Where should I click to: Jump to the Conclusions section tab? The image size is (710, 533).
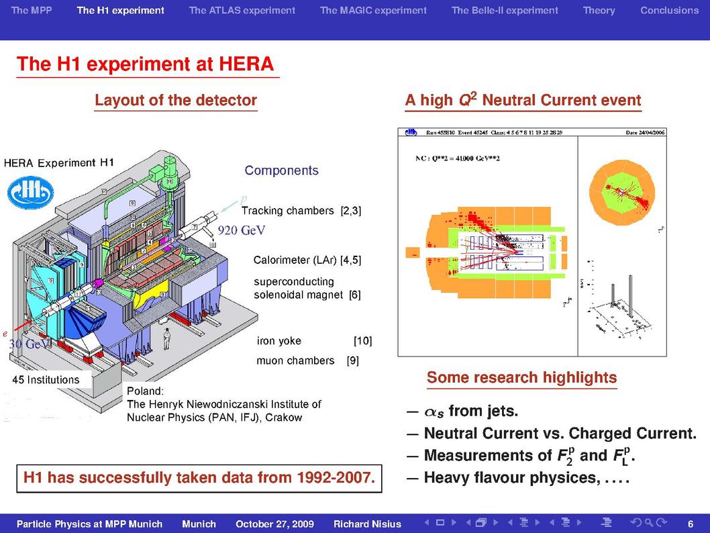point(669,10)
